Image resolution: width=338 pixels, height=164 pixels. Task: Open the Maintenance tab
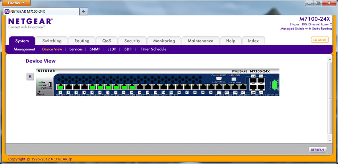pyautogui.click(x=200, y=41)
